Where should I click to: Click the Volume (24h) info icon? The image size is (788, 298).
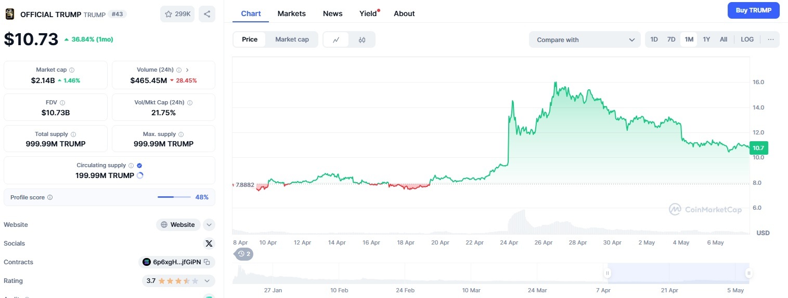pyautogui.click(x=179, y=70)
